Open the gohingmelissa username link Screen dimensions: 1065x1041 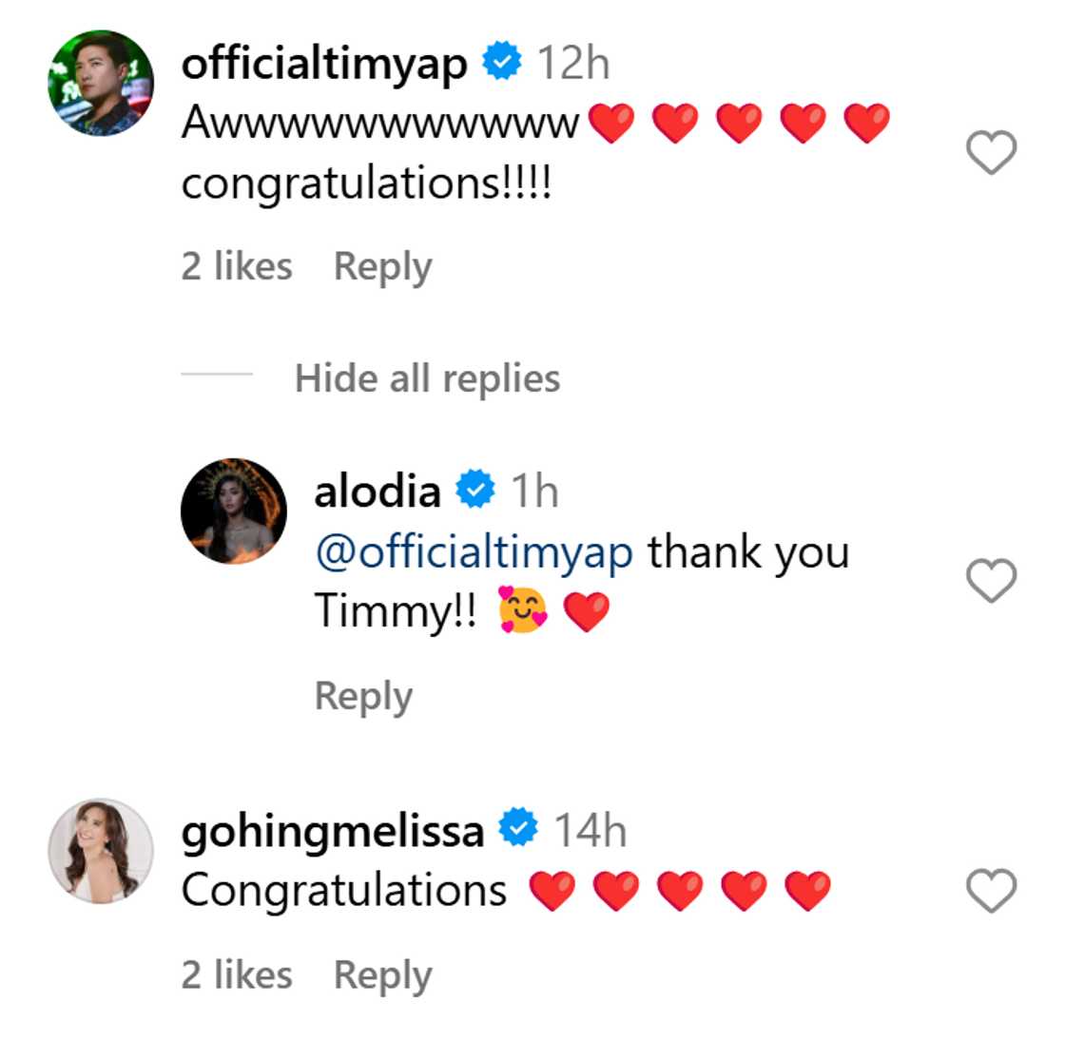coord(332,831)
